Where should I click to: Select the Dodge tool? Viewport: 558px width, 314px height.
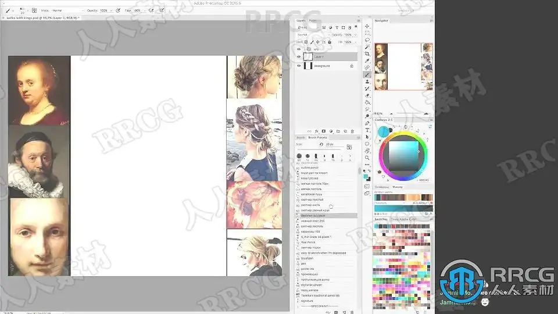pyautogui.click(x=367, y=116)
